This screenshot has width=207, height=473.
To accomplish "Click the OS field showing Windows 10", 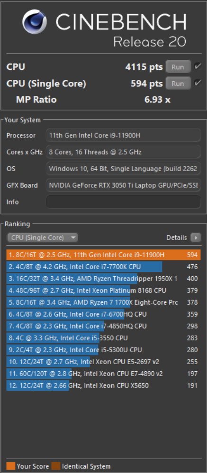I will [x=123, y=169].
